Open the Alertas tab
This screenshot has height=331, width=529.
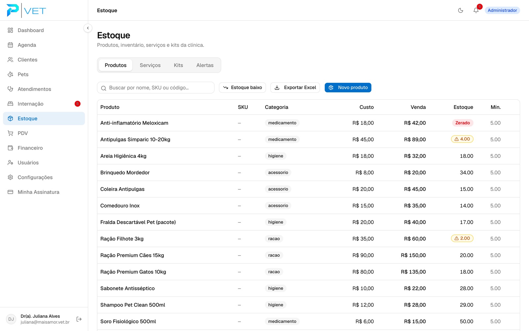pos(205,65)
